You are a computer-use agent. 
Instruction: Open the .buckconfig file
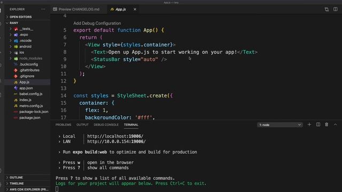point(28,64)
